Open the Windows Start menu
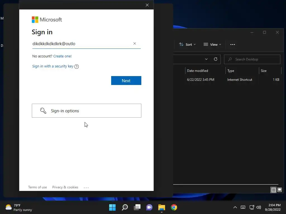Screen dimensions: 286x214 coord(112,207)
